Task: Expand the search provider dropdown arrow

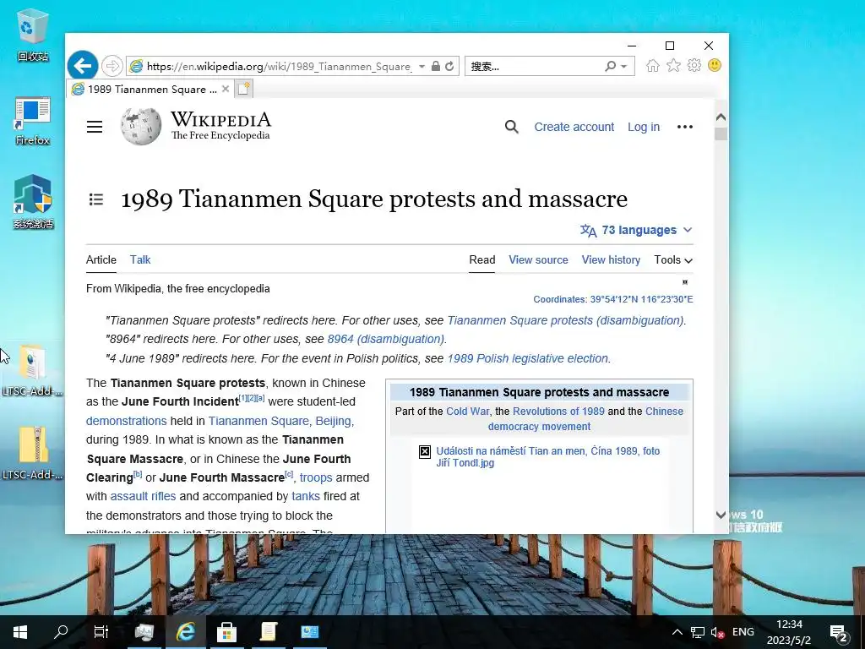Action: tap(624, 66)
